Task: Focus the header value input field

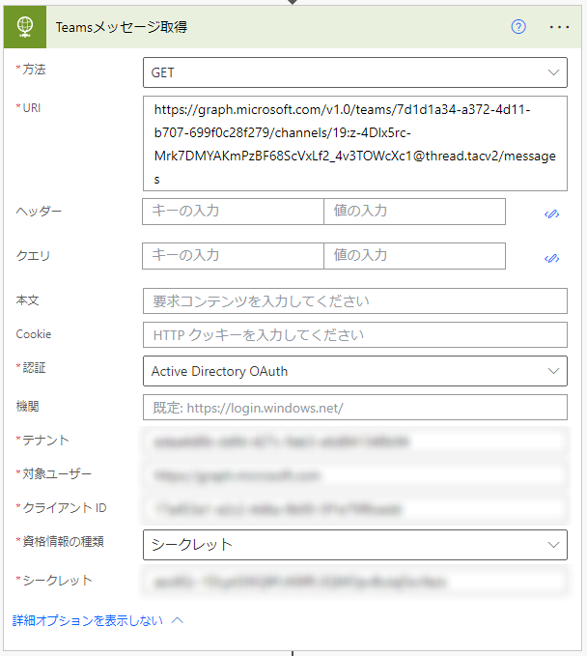Action: coord(414,212)
